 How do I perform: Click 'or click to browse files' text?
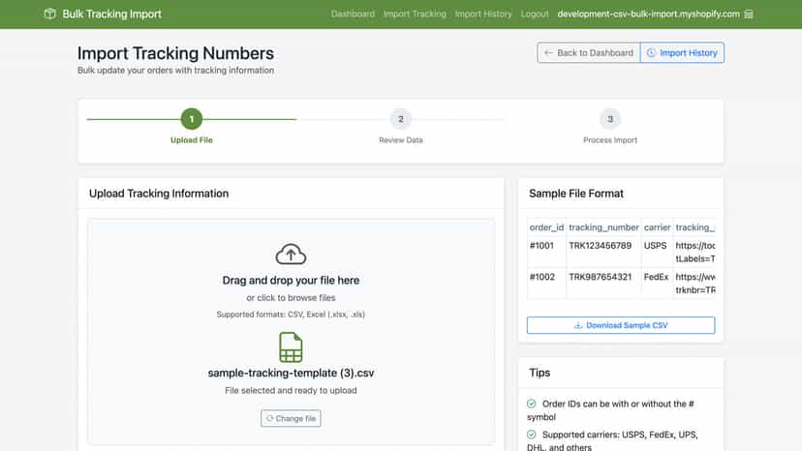point(291,297)
